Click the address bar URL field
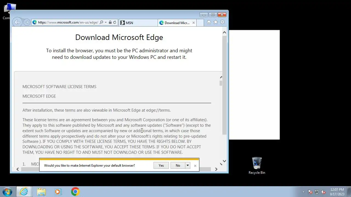This screenshot has height=197, width=351. coord(68,22)
